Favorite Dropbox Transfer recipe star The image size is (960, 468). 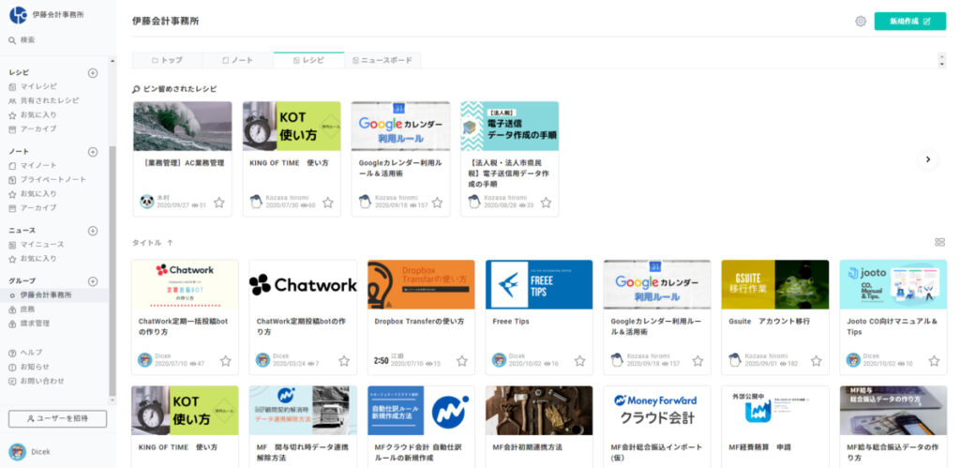tap(461, 361)
